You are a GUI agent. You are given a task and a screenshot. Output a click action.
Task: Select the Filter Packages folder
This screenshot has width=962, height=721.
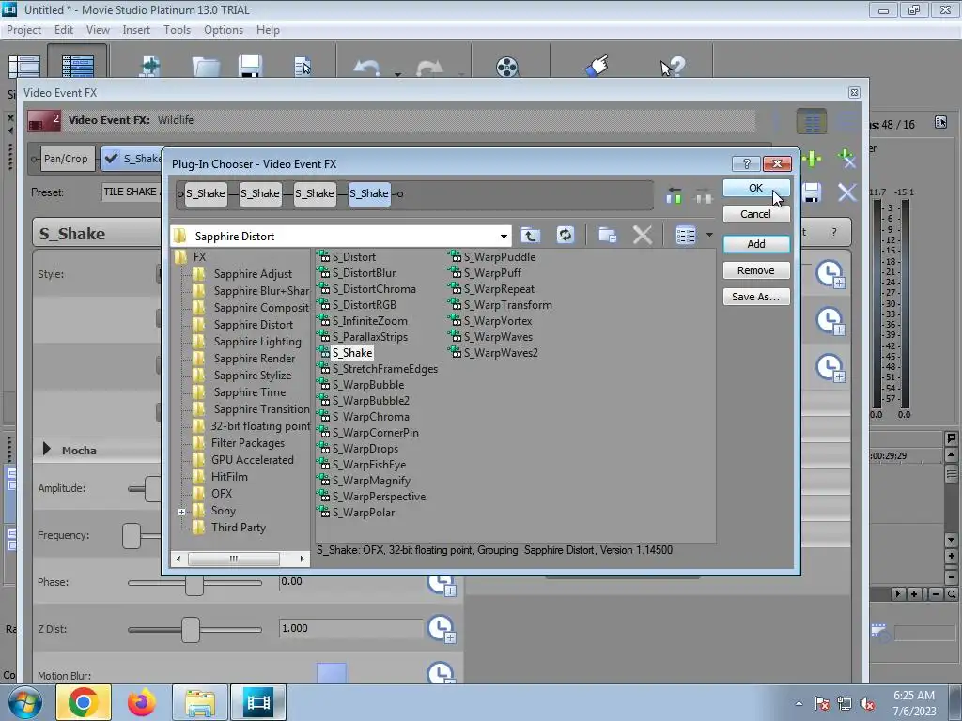click(x=247, y=443)
